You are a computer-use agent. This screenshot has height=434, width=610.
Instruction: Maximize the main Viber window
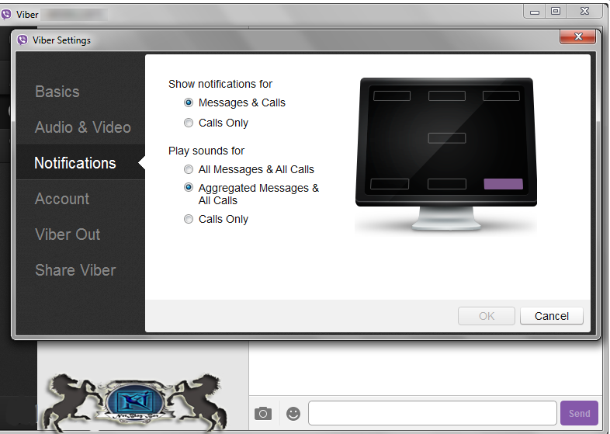click(x=556, y=12)
